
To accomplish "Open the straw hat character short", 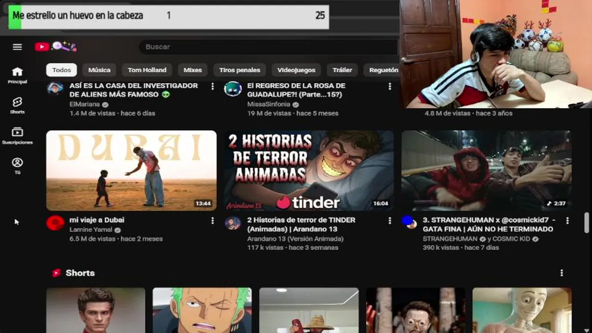I will coord(309,310).
